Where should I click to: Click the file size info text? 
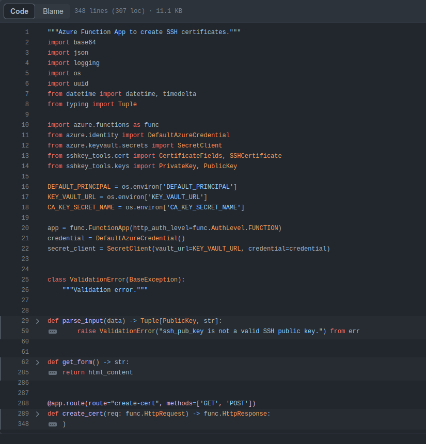click(128, 11)
